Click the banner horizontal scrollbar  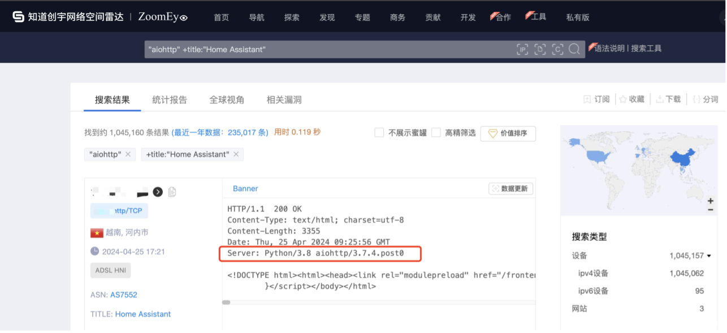226,302
